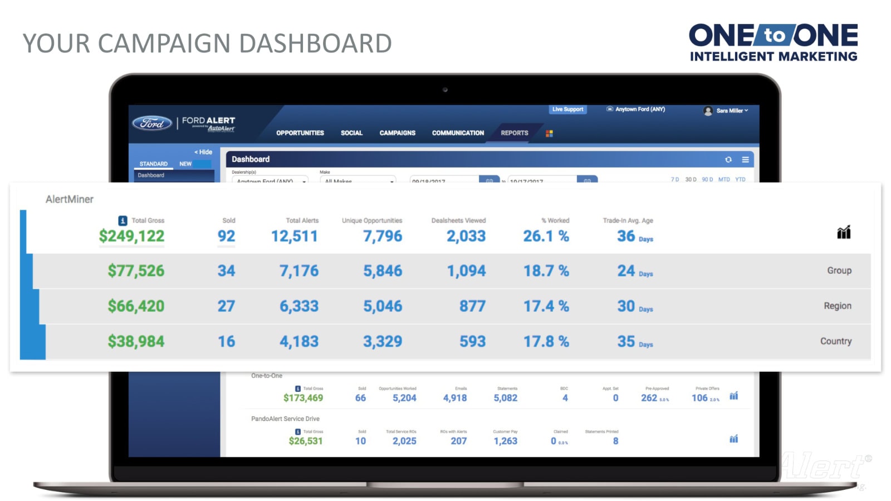Image resolution: width=891 pixels, height=501 pixels.
Task: Open PandoAlert Service Drive chart icon
Action: 734,439
